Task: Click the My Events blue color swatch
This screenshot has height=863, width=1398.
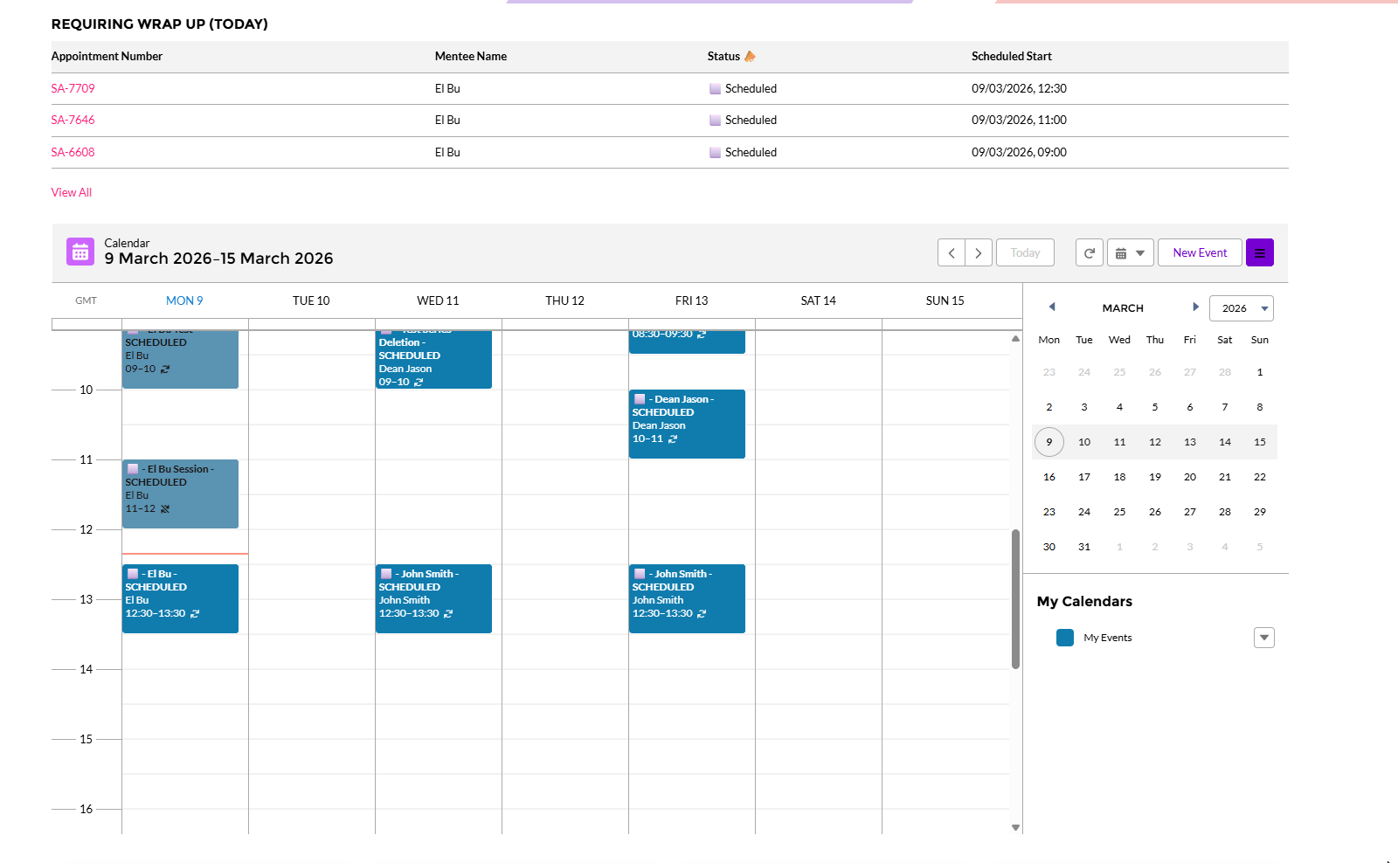Action: pos(1064,638)
